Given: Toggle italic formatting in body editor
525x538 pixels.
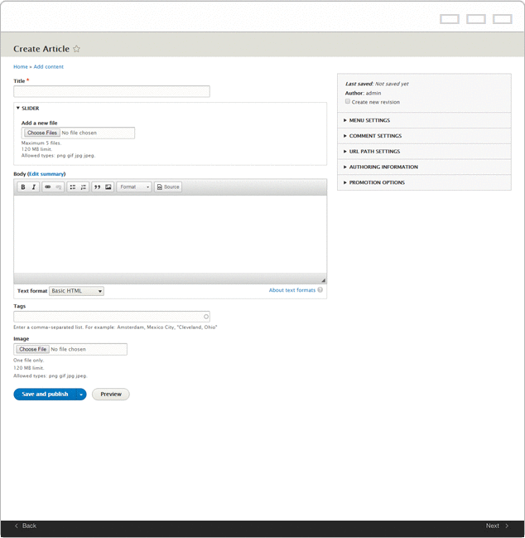Looking at the screenshot, I should pos(34,187).
